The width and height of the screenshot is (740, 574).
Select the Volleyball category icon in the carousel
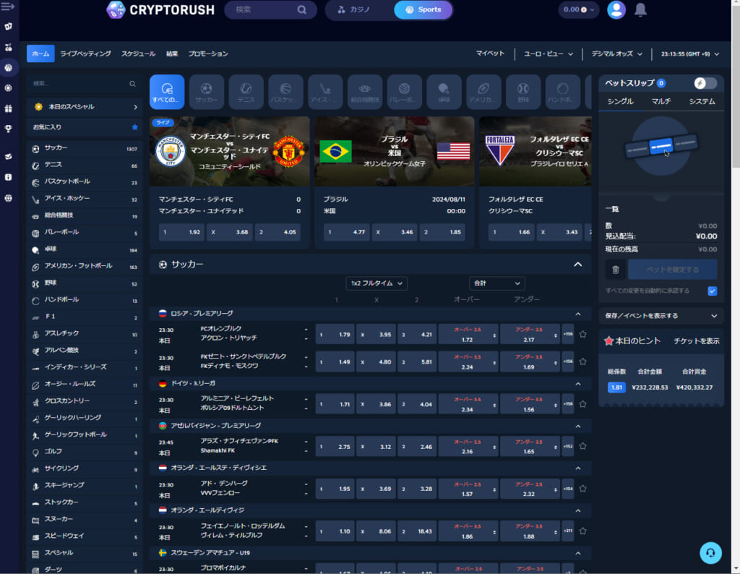tap(405, 92)
